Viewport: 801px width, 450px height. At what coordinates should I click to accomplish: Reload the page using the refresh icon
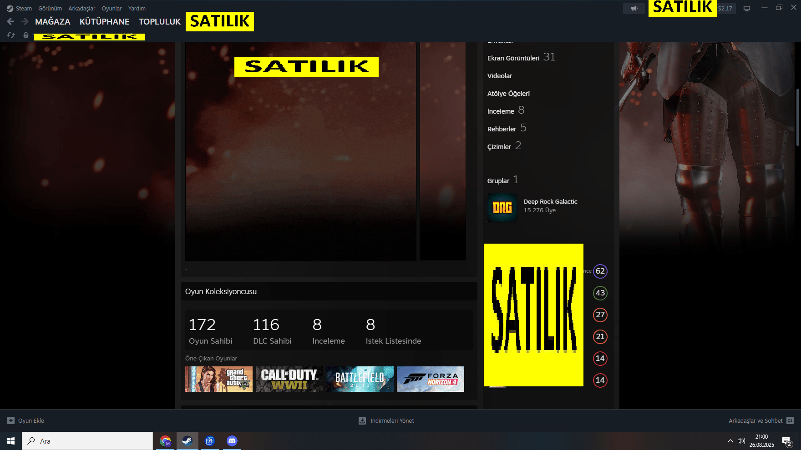coord(11,35)
